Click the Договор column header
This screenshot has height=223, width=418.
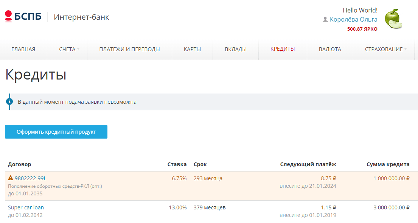pos(19,164)
